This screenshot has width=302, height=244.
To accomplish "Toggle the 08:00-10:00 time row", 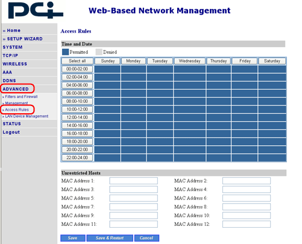I will point(77,101).
